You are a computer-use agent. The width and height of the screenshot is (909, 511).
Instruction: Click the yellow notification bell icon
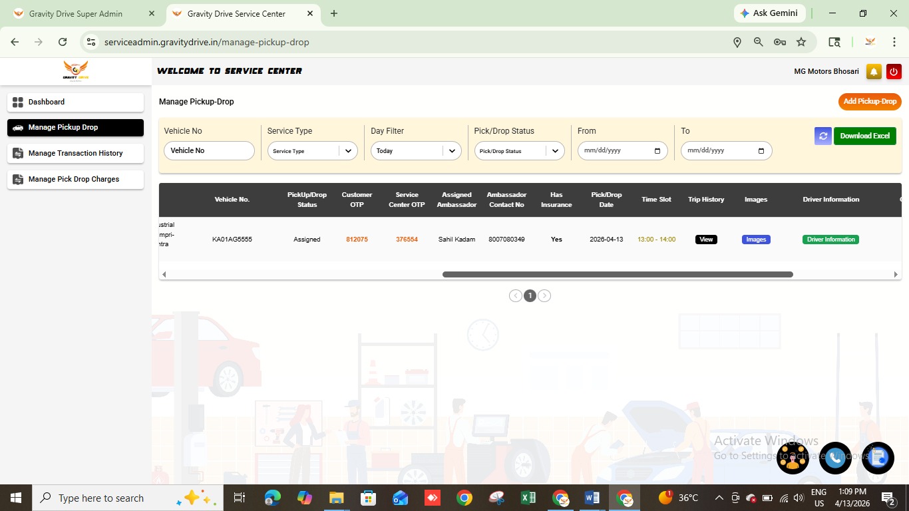click(874, 72)
